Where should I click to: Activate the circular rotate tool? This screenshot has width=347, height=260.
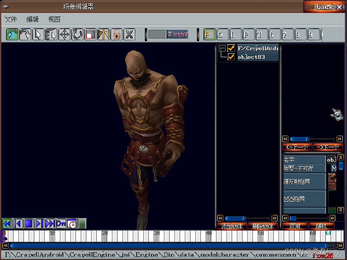coord(77,35)
